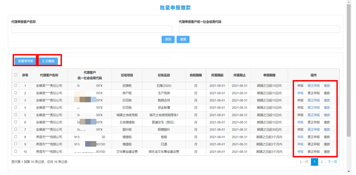
Task: Click the 征收品目 column header
Action: click(x=164, y=75)
